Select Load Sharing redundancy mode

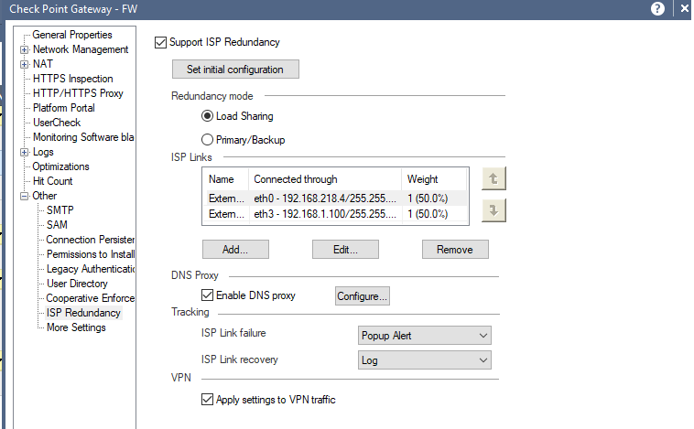pyautogui.click(x=208, y=116)
